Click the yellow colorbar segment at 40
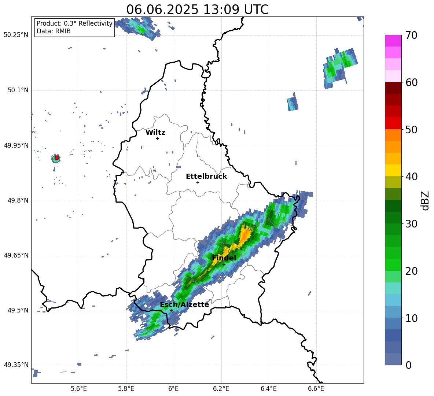The image size is (434, 396). [393, 170]
